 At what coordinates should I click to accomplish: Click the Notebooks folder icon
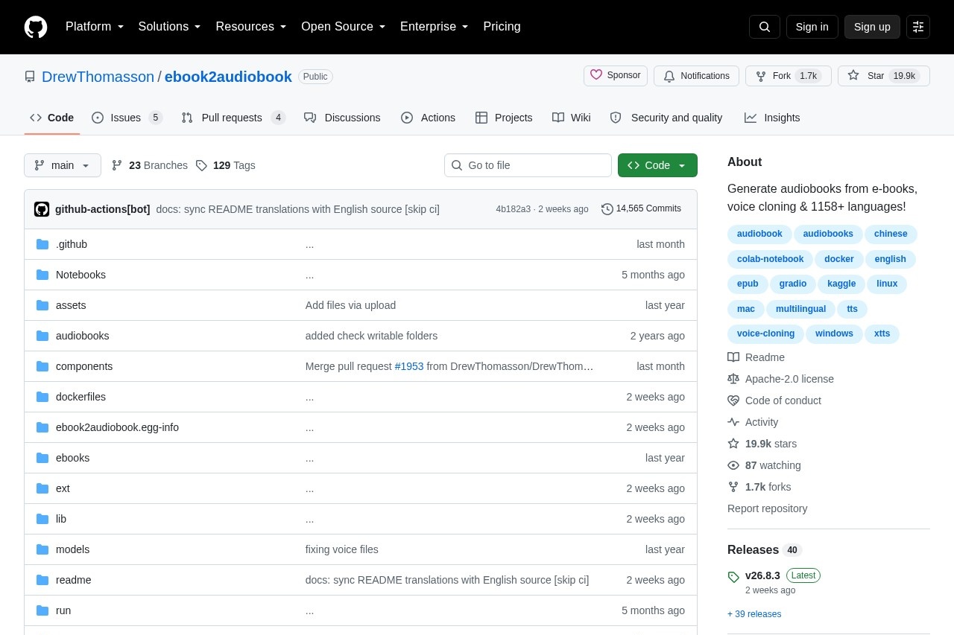click(x=42, y=275)
